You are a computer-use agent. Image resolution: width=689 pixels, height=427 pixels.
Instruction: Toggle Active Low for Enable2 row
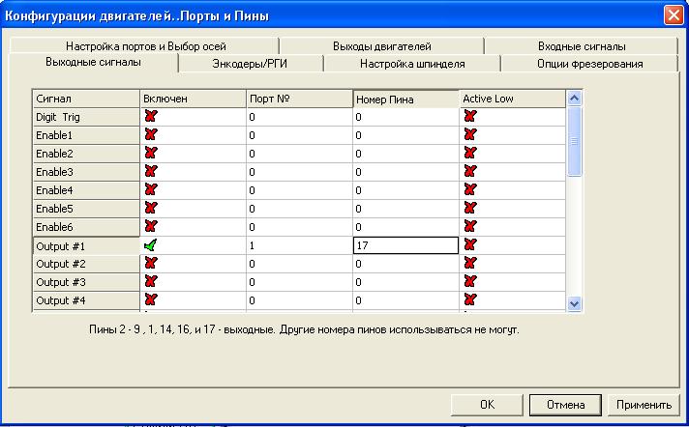(470, 154)
